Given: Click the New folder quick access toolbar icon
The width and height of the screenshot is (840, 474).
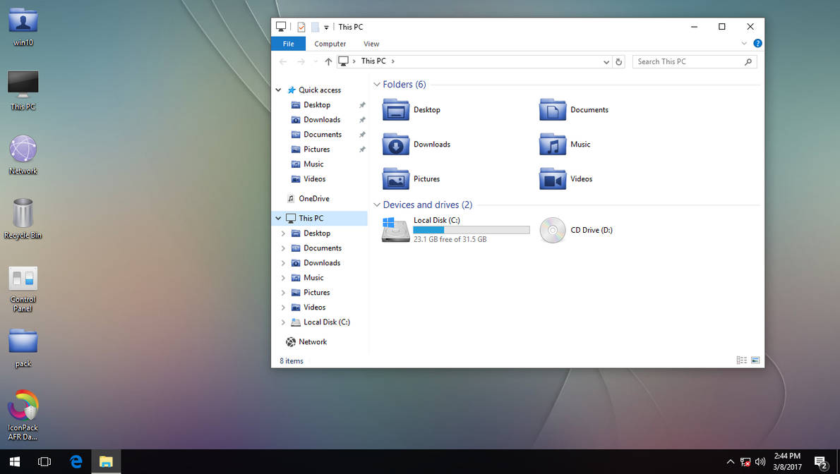Looking at the screenshot, I should point(315,27).
